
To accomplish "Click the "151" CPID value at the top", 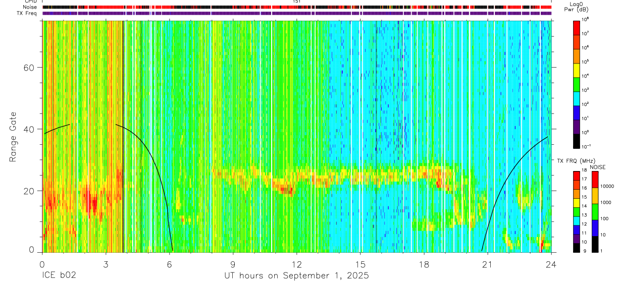I will click(297, 2).
